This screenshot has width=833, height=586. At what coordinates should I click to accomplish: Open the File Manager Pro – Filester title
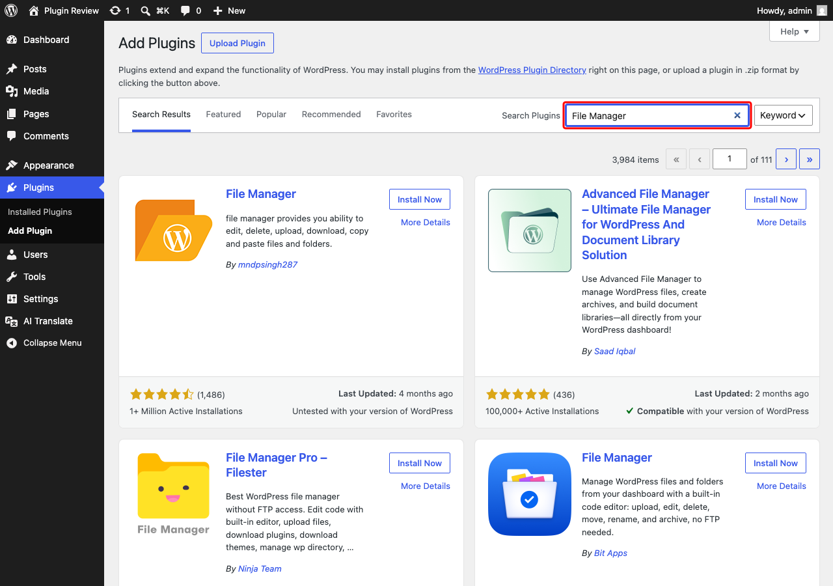[277, 465]
